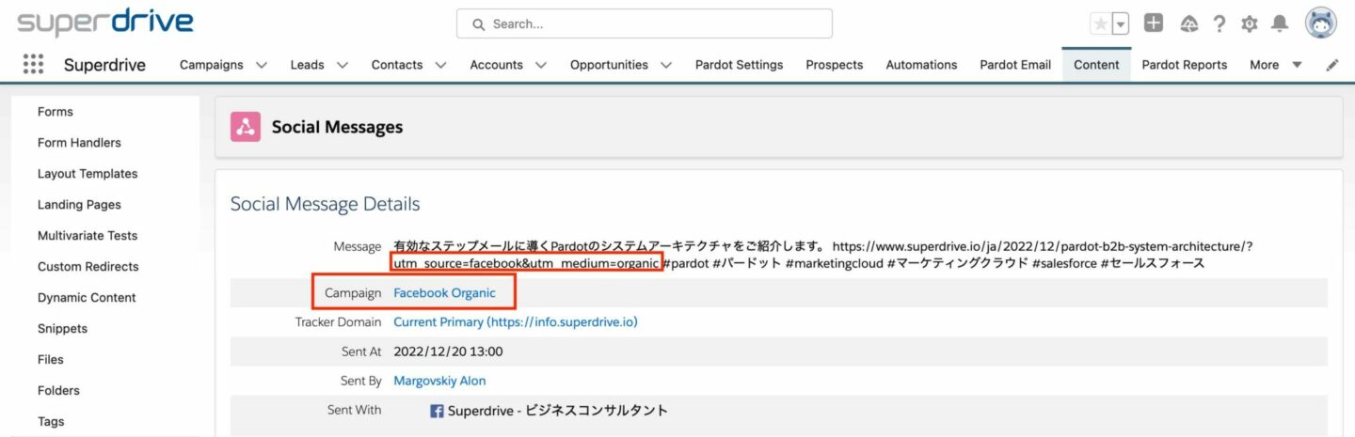This screenshot has height=437, width=1355.
Task: Open the App Launcher grid icon
Action: pyautogui.click(x=33, y=64)
